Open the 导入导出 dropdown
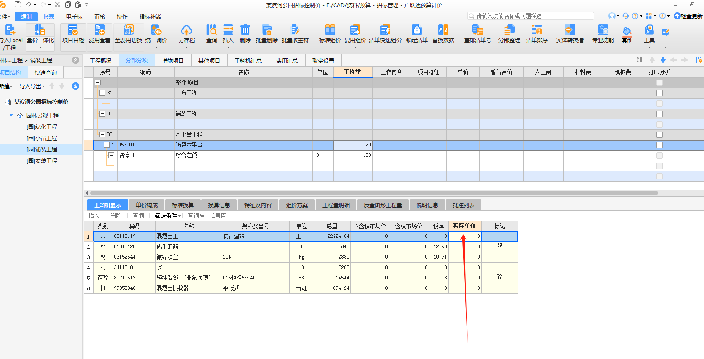The height and width of the screenshot is (359, 704). (x=32, y=86)
